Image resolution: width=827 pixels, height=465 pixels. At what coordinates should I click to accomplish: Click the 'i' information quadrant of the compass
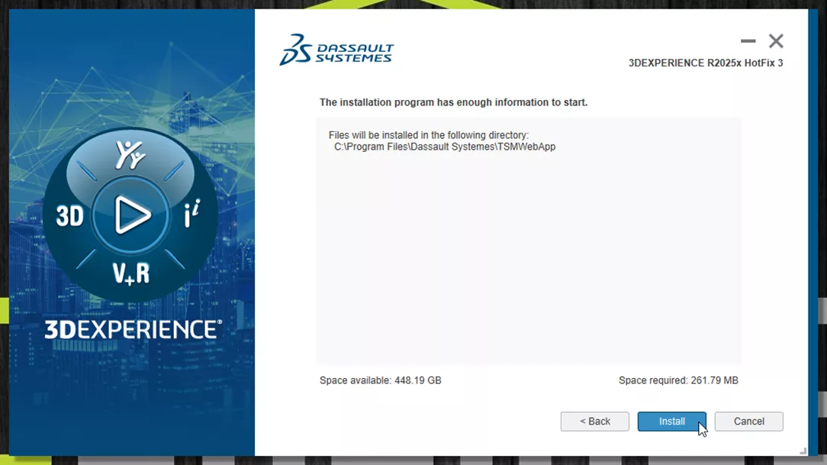click(x=191, y=214)
